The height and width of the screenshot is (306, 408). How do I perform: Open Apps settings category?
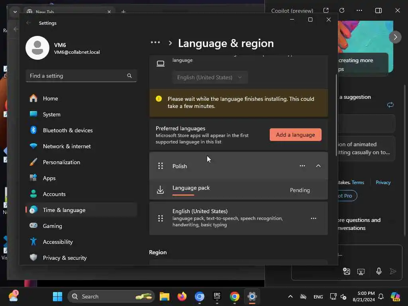coord(81,178)
